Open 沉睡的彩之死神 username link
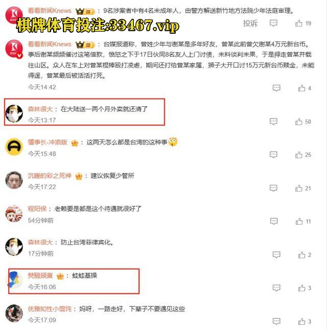This screenshot has height=331, width=327. coord(50,175)
